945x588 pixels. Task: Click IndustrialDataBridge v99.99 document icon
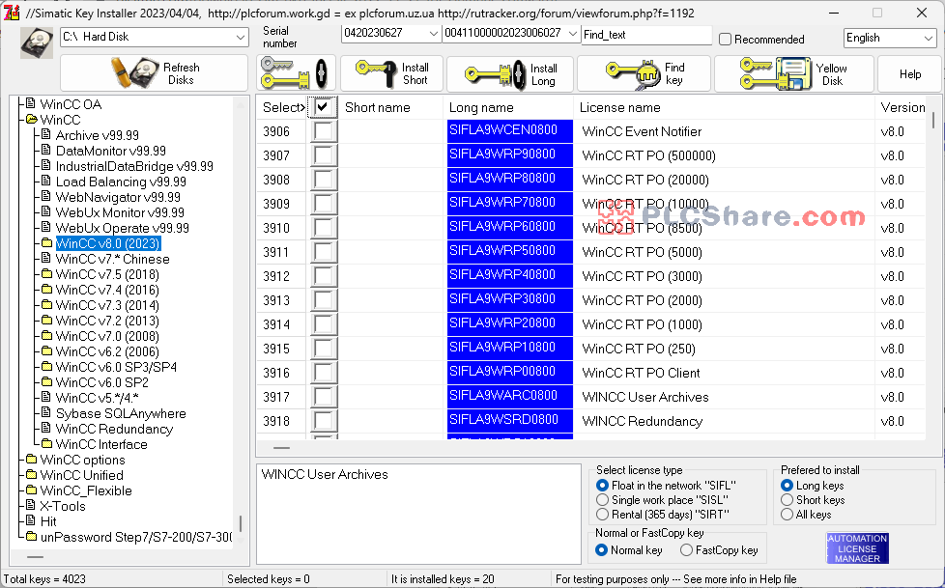point(46,165)
